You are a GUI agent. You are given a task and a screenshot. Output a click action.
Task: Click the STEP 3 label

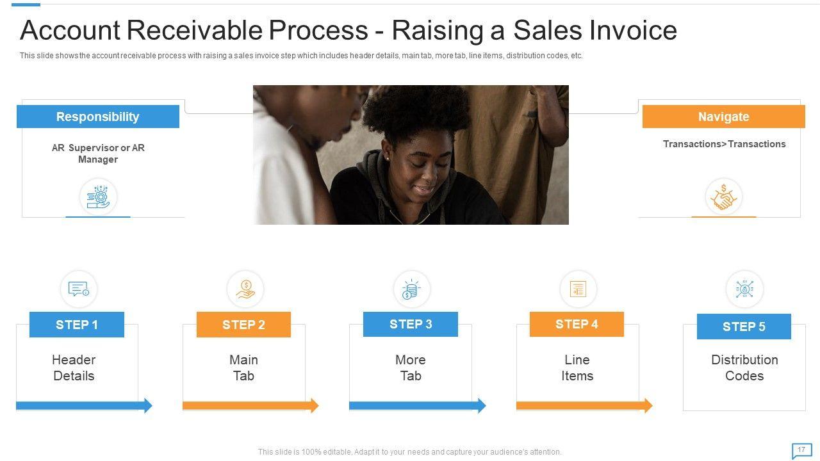coord(411,324)
